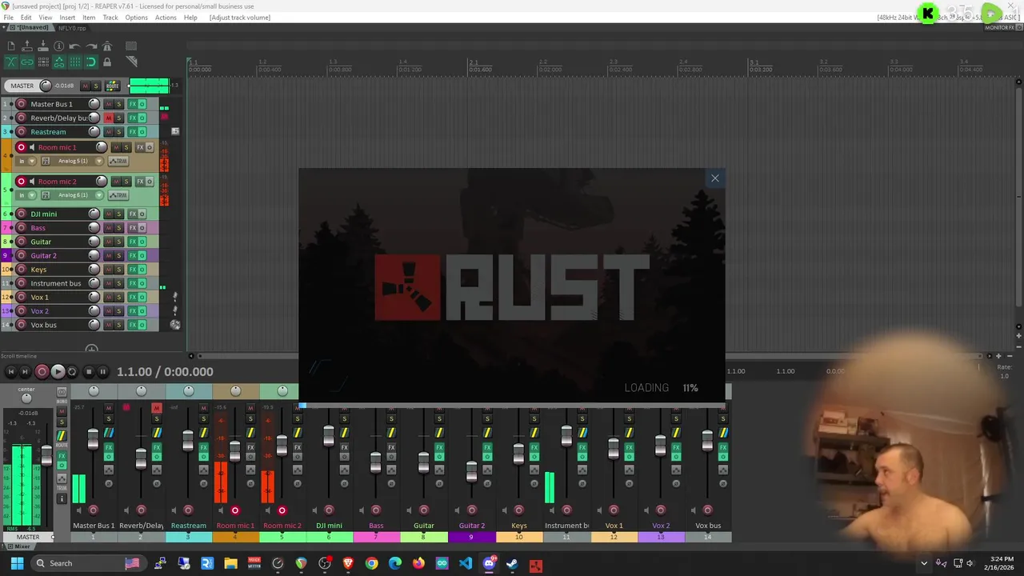The height and width of the screenshot is (576, 1024).
Task: Bypass FX power button on Vox bus track
Action: 142,325
